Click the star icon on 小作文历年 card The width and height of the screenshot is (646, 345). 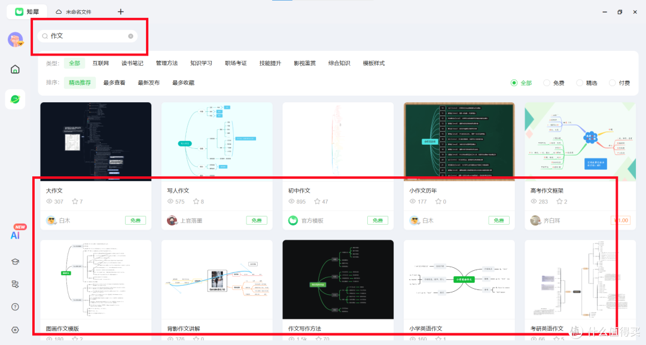[438, 201]
